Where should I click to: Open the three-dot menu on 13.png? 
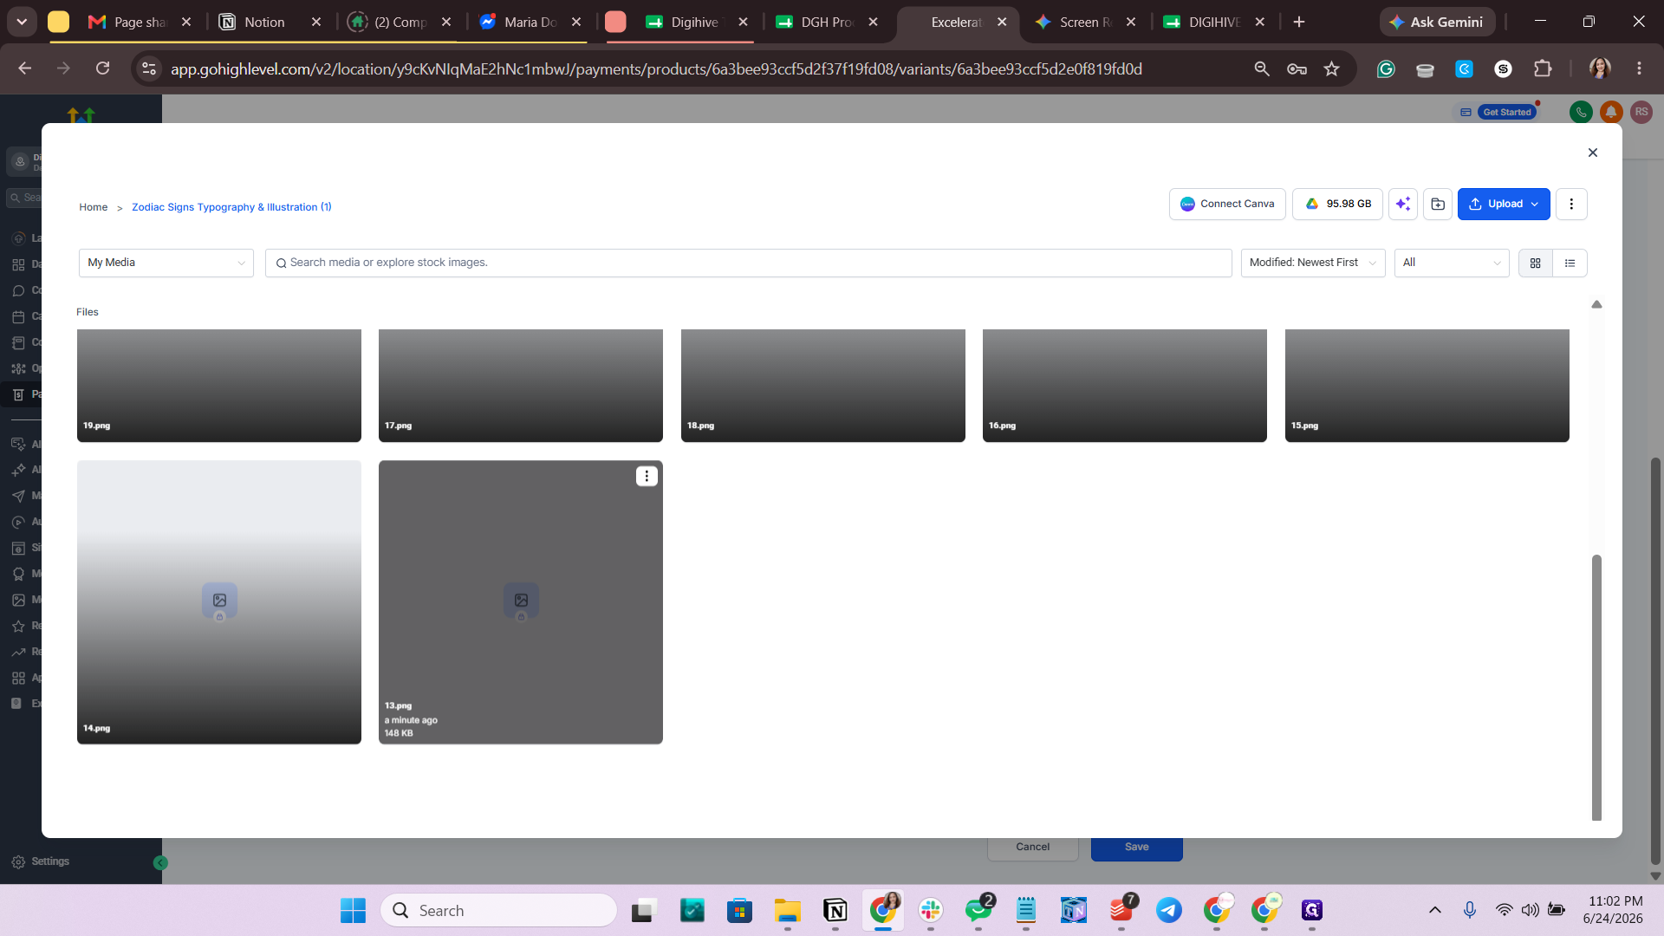coord(647,476)
